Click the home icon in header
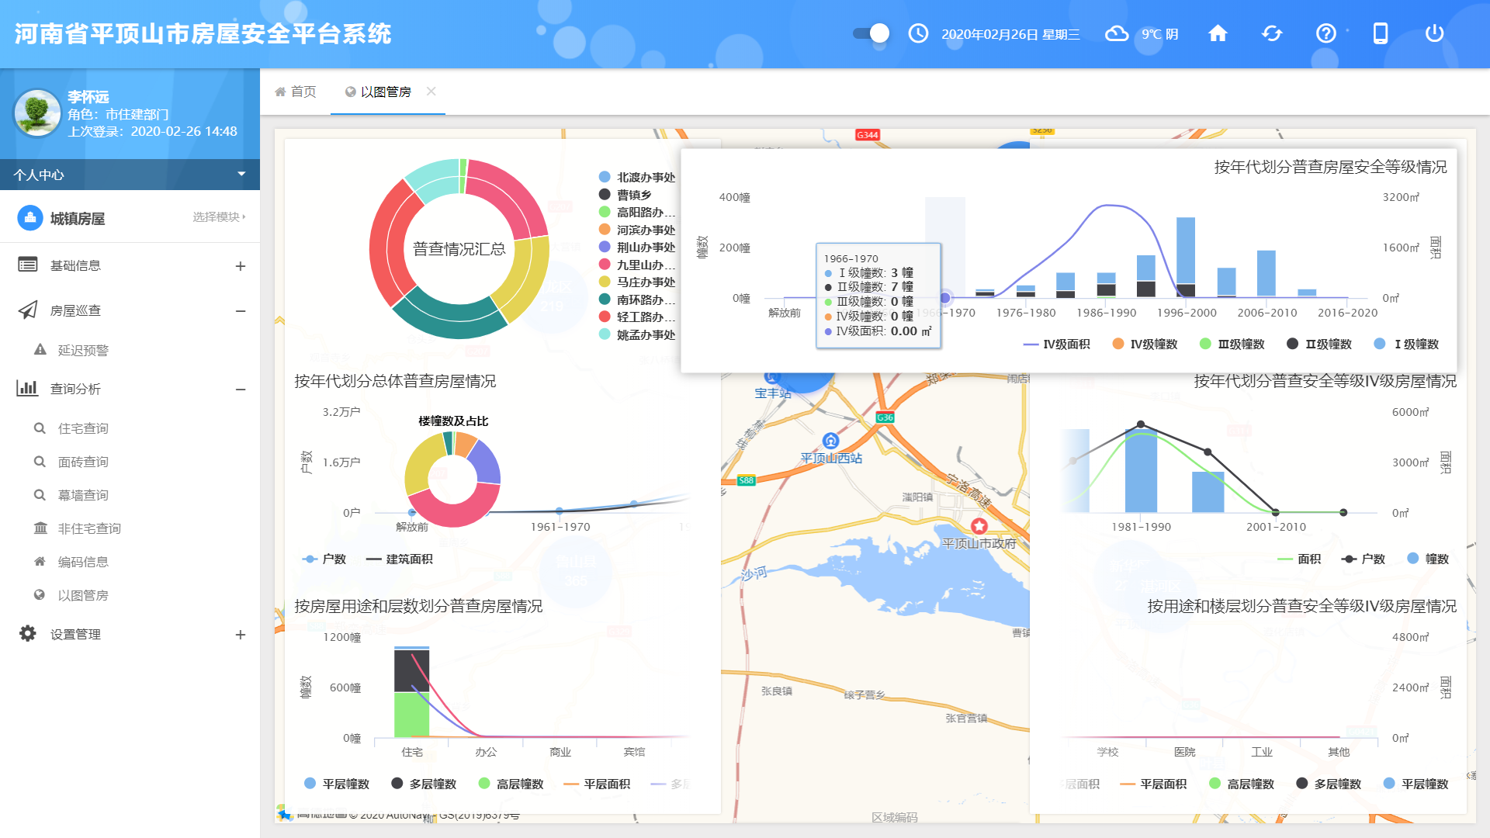Image resolution: width=1490 pixels, height=838 pixels. (x=1218, y=33)
